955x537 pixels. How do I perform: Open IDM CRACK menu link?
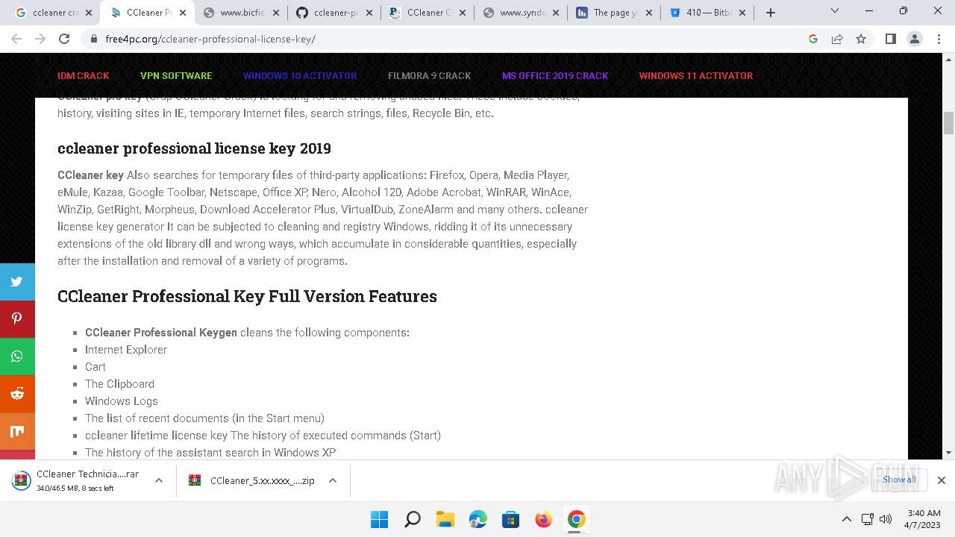point(84,75)
